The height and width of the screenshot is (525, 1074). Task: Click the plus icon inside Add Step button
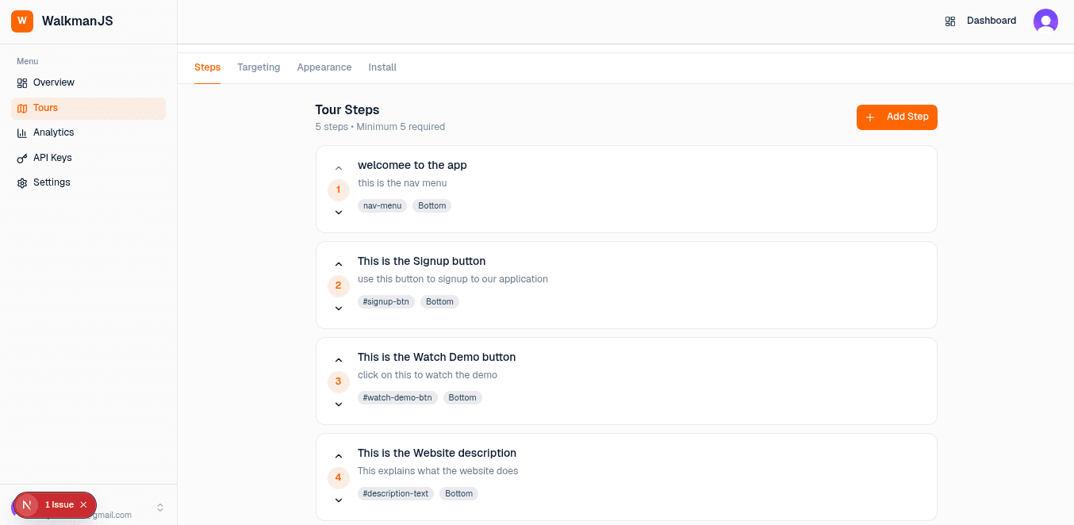coord(872,117)
